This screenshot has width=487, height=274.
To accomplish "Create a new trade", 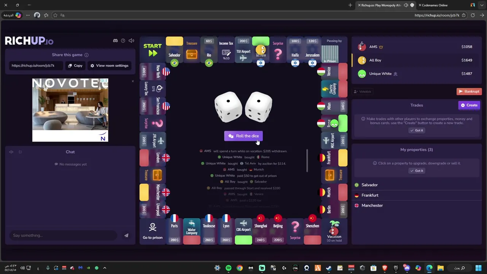I will pyautogui.click(x=469, y=105).
